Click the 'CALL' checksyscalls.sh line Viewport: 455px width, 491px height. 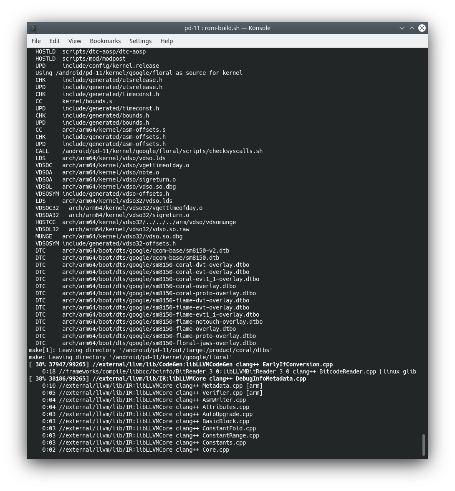[x=149, y=151]
